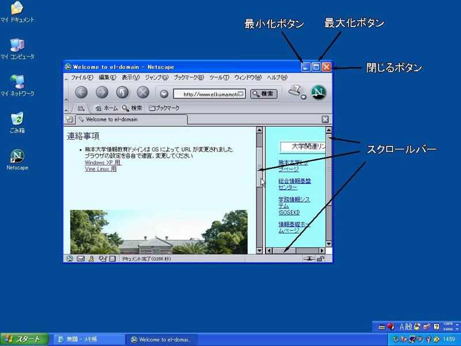Open the print options dropdown arrow
The height and width of the screenshot is (346, 461).
coord(304,97)
